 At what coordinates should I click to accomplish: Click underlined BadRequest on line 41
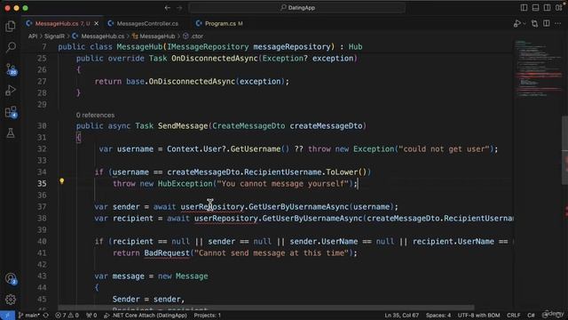pos(167,252)
